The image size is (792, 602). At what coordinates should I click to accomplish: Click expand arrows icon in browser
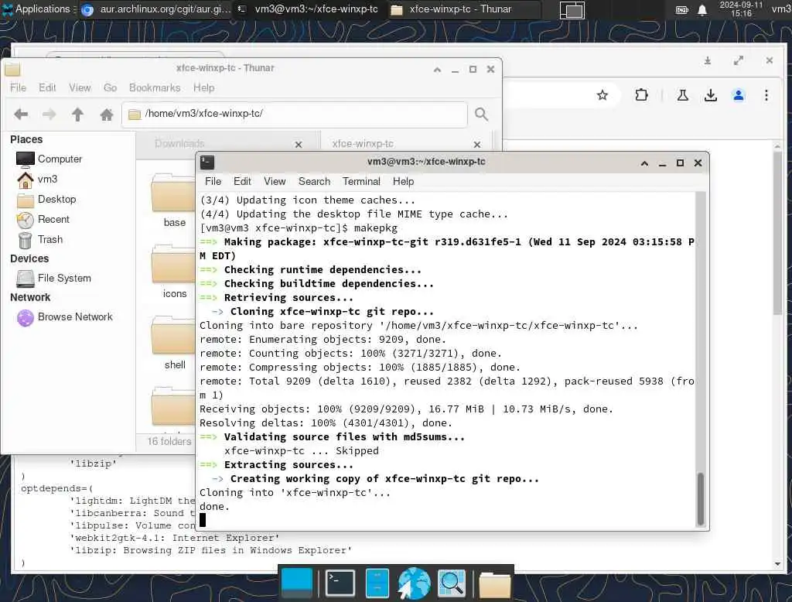click(739, 60)
